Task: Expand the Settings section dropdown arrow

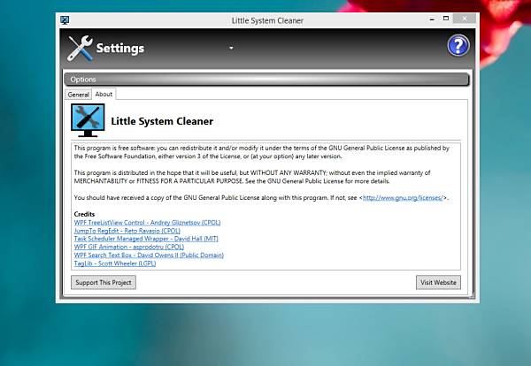Action: (231, 48)
